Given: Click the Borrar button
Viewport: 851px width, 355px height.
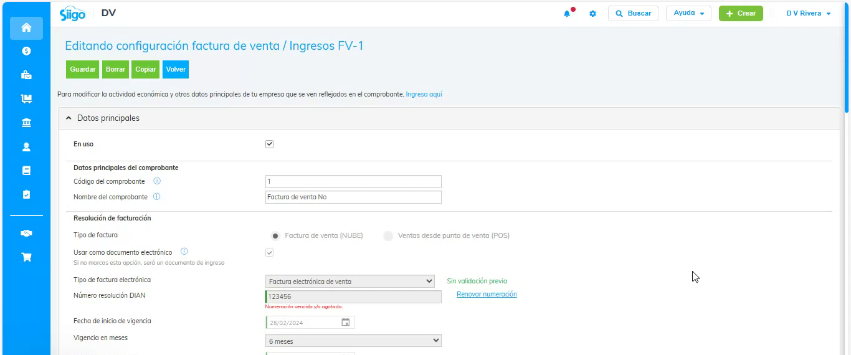Looking at the screenshot, I should pos(115,69).
